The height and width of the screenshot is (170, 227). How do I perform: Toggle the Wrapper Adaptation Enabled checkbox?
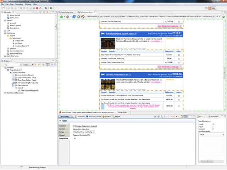pyautogui.click(x=74, y=126)
